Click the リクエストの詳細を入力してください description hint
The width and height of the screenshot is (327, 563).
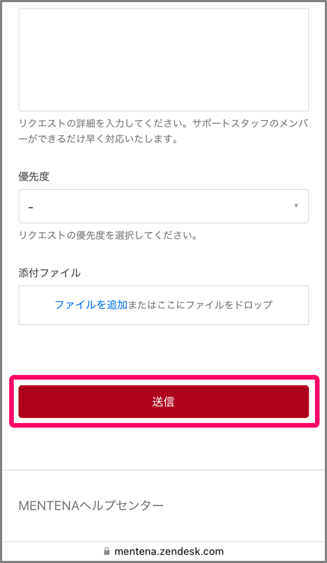[x=163, y=131]
